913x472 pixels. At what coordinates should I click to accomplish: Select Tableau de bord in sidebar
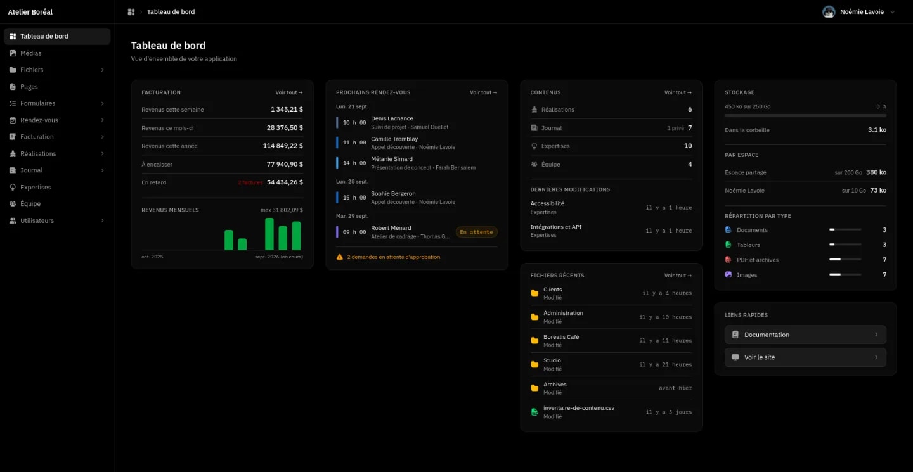click(x=57, y=36)
